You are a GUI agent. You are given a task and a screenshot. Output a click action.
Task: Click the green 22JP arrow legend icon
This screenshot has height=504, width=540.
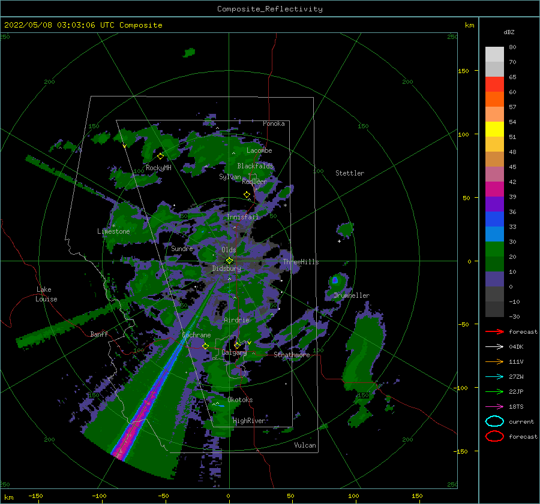(494, 391)
